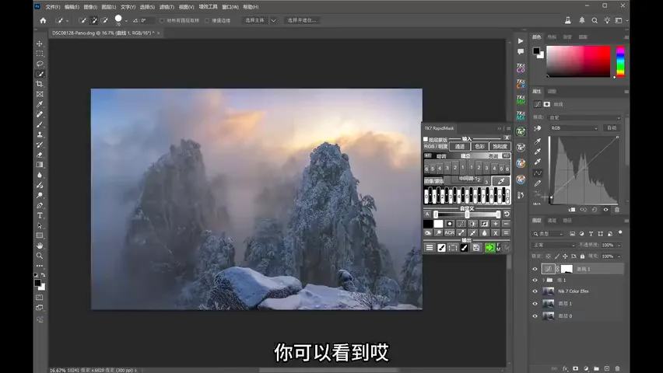Click the ACR button in TK7 RapidMask
The width and height of the screenshot is (663, 373).
coord(450,233)
